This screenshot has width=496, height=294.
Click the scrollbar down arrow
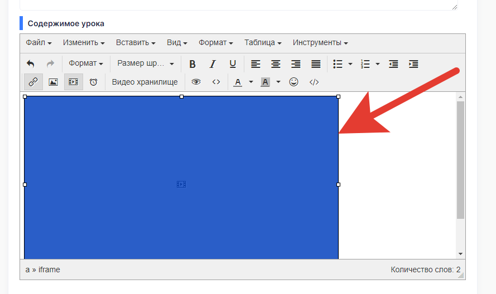(461, 254)
